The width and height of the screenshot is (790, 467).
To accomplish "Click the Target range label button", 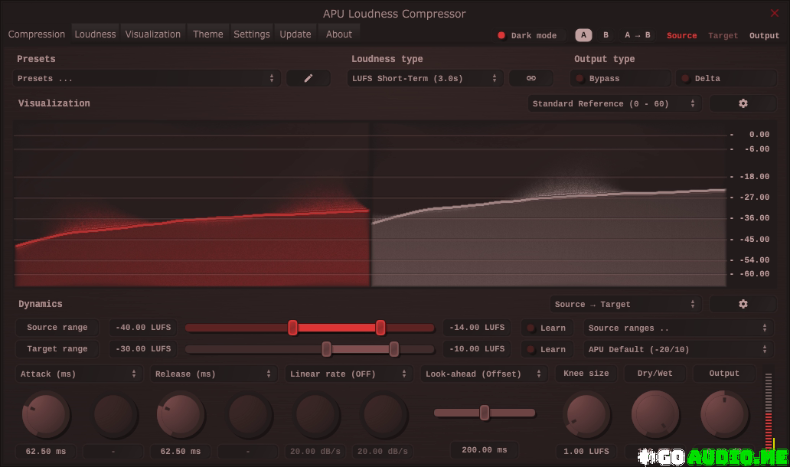I will tap(57, 348).
